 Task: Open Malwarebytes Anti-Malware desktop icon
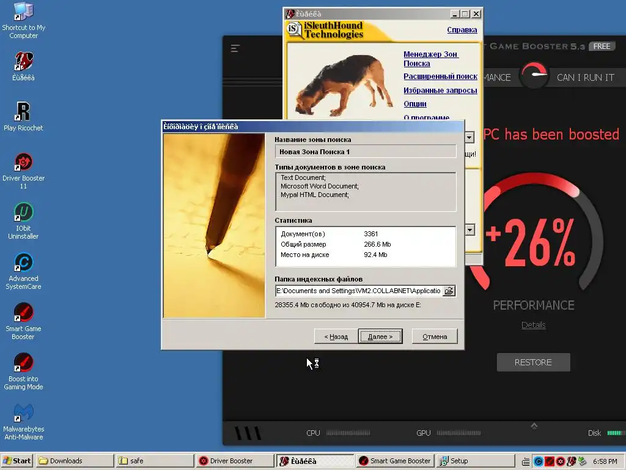24,422
